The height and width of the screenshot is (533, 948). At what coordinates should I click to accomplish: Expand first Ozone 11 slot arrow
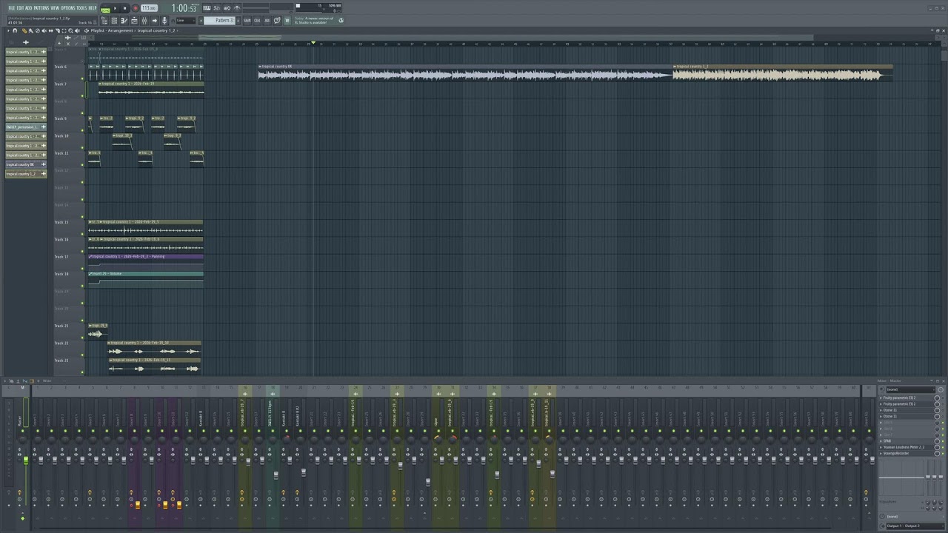point(881,410)
